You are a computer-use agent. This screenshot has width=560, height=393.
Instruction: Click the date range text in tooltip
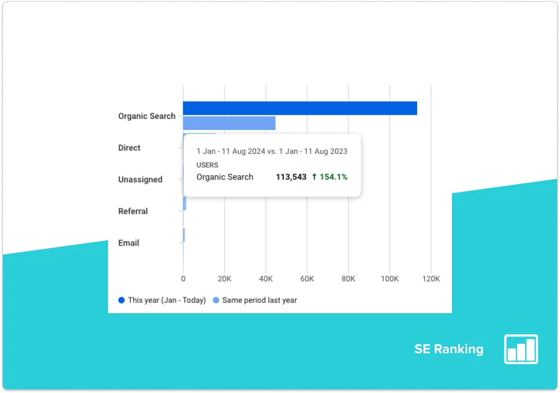click(272, 151)
